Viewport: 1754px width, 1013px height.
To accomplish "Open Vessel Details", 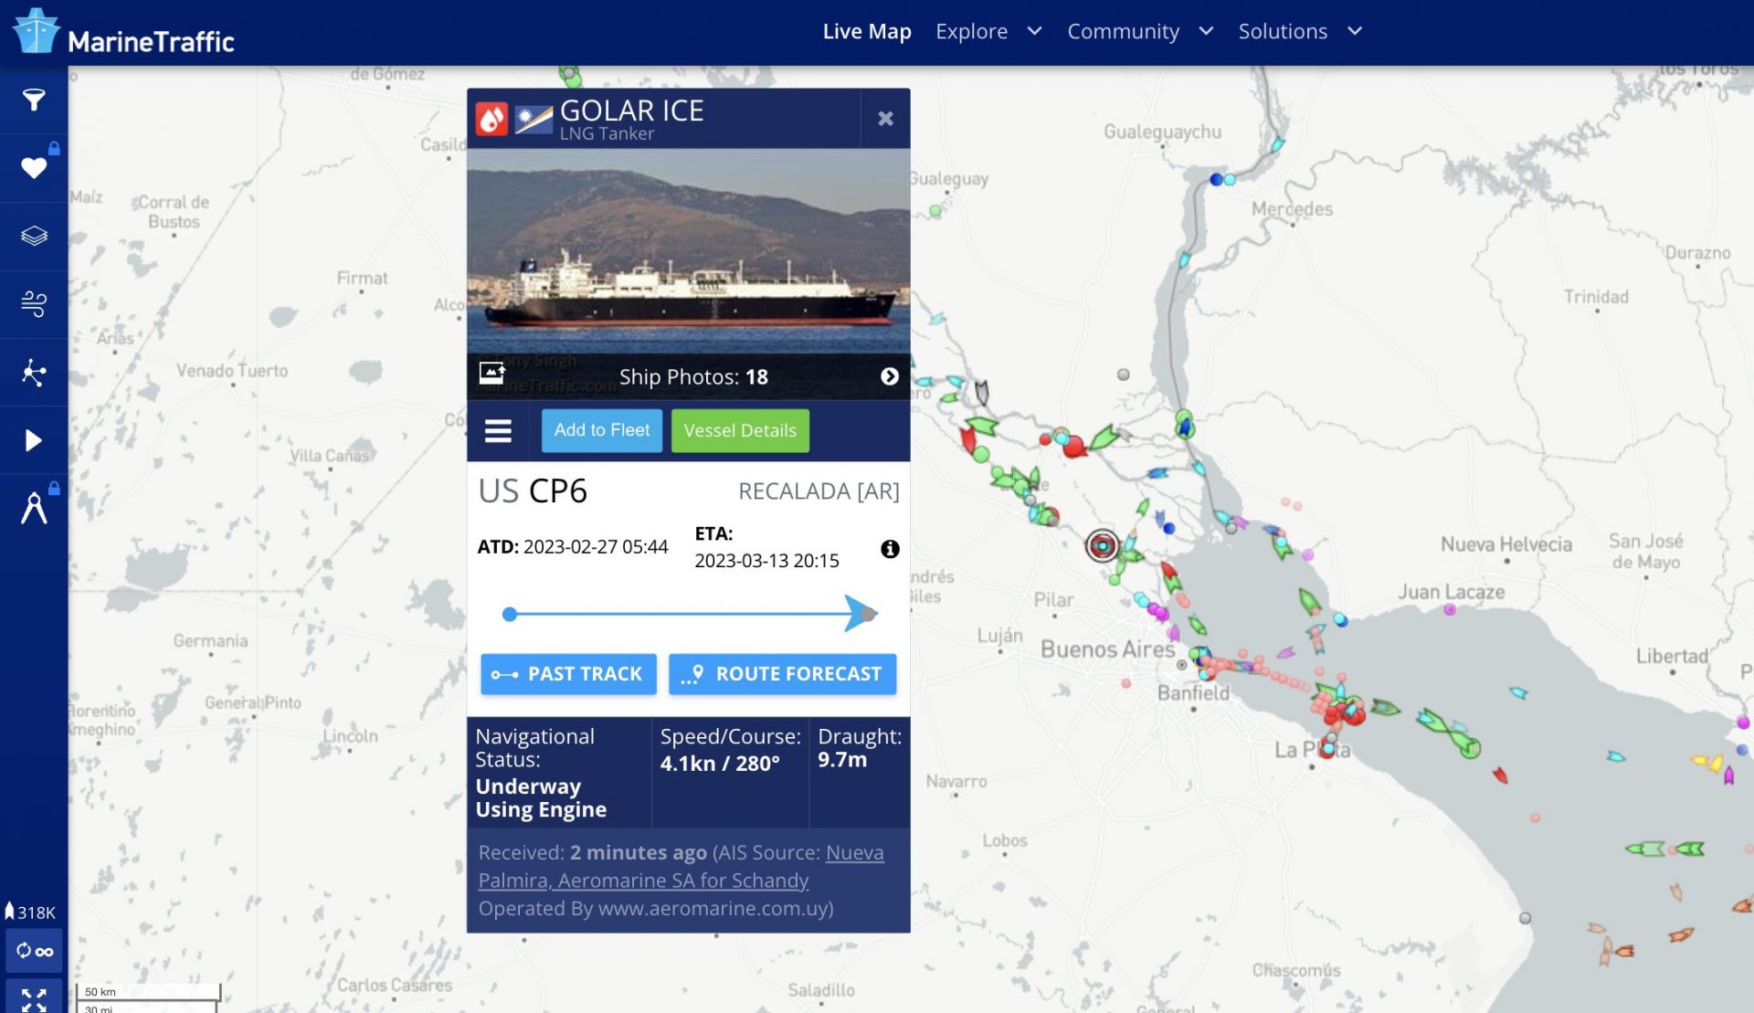I will [740, 430].
